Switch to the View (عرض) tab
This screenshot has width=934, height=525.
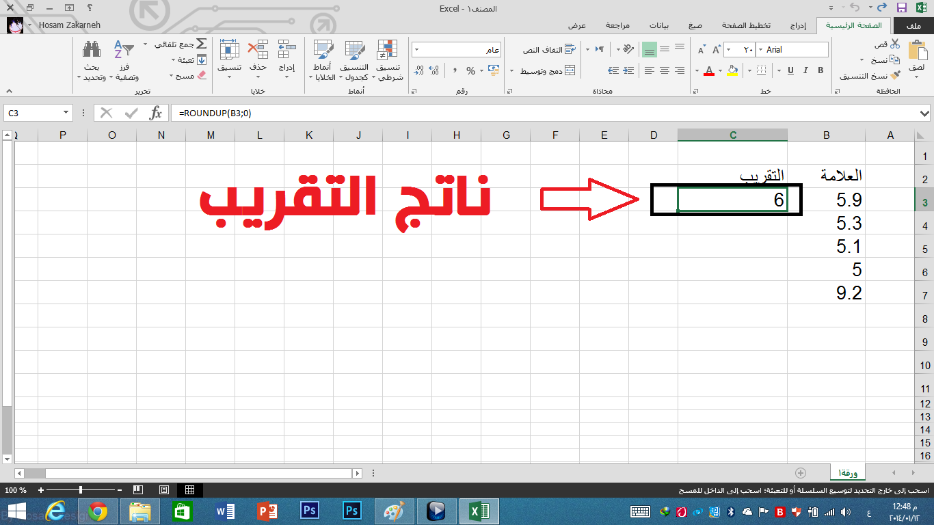[577, 26]
